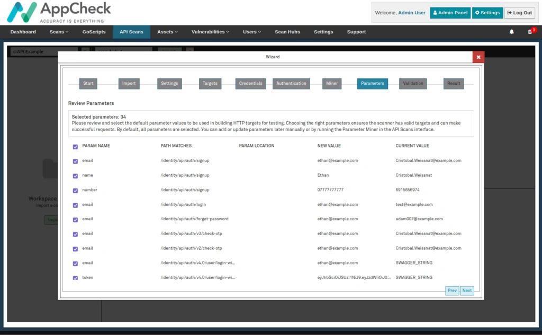Go to the Credentials wizard step
542x335 pixels.
coord(250,83)
